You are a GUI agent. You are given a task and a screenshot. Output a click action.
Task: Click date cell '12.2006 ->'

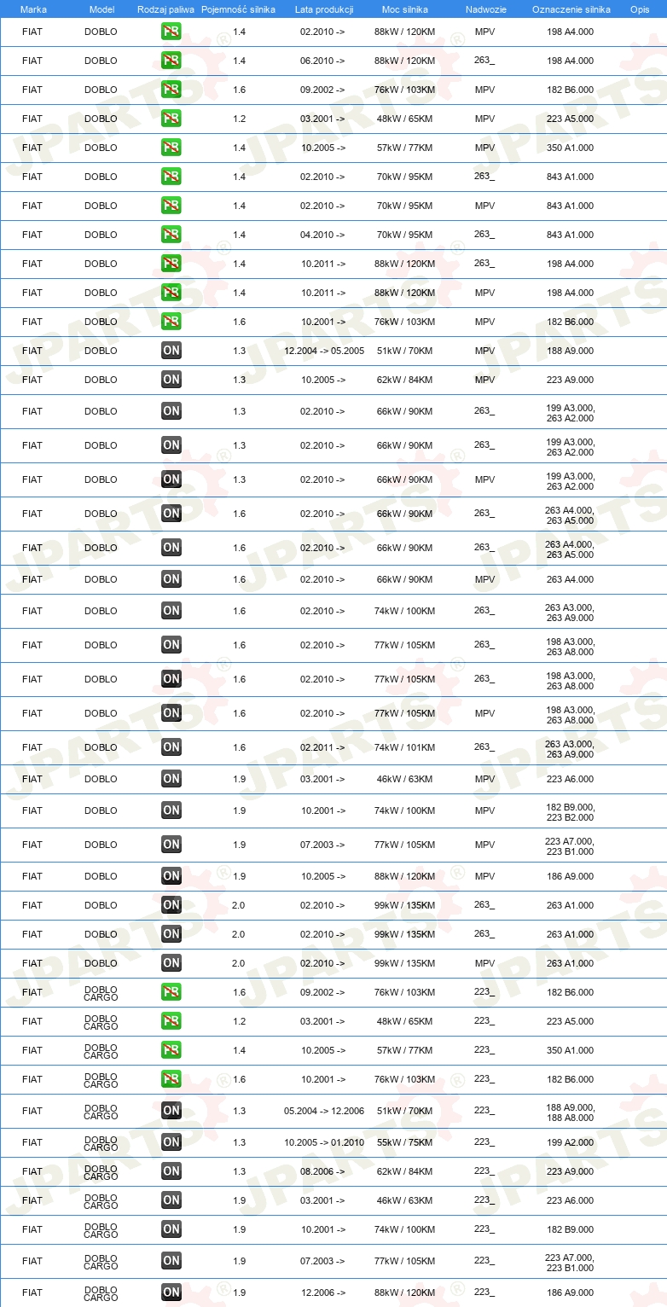[322, 1292]
